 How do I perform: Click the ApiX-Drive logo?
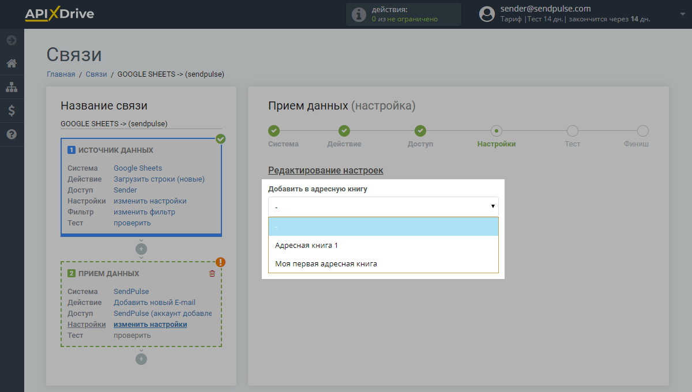tap(59, 14)
